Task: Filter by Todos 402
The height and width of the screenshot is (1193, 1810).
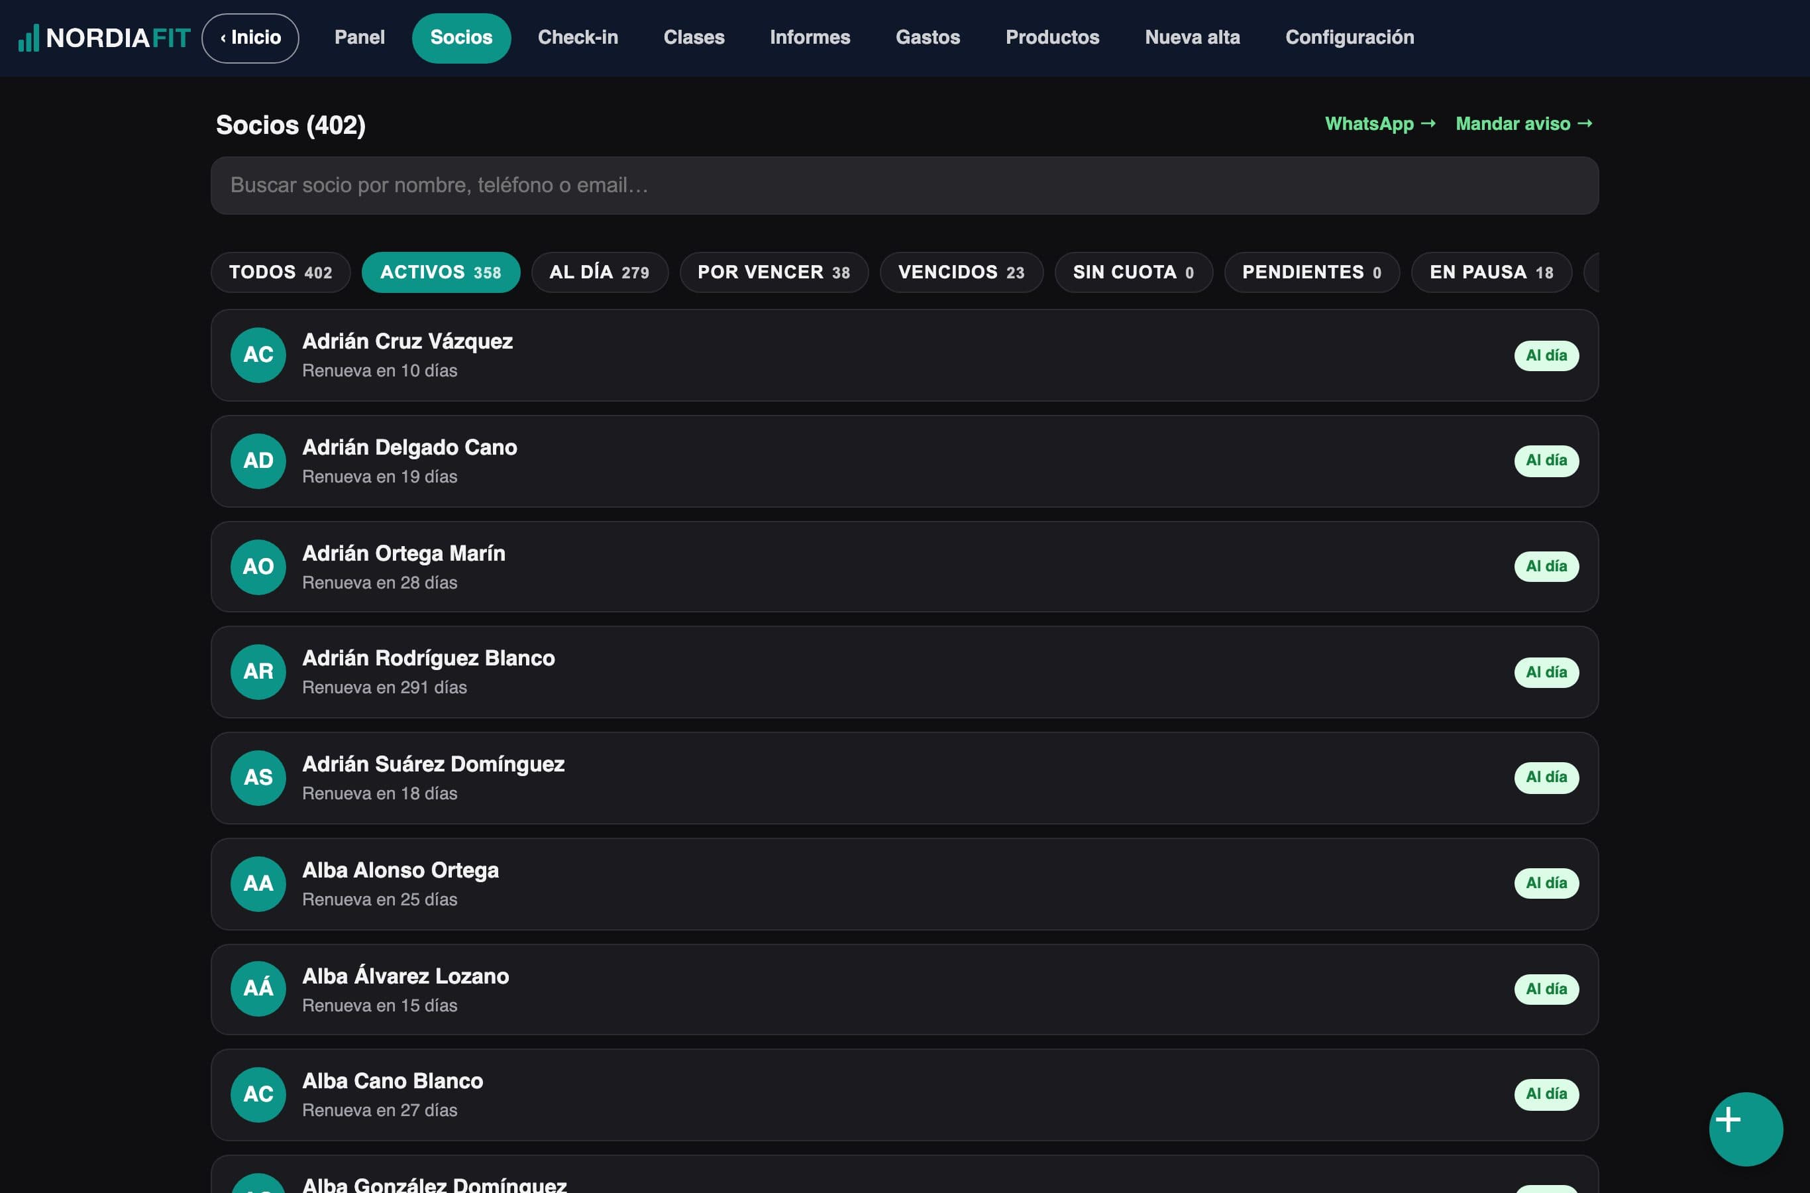Action: click(280, 272)
